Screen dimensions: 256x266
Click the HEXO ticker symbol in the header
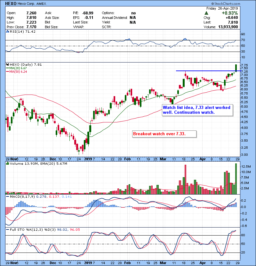click(11, 4)
